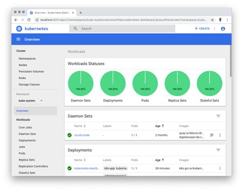This screenshot has width=243, height=191.
Task: Open Pods in sidebar
Action: click(x=22, y=153)
